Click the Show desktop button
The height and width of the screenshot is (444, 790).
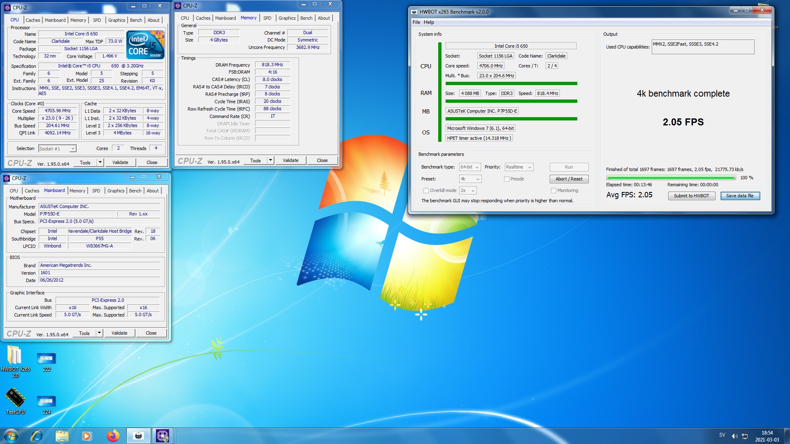[786, 436]
